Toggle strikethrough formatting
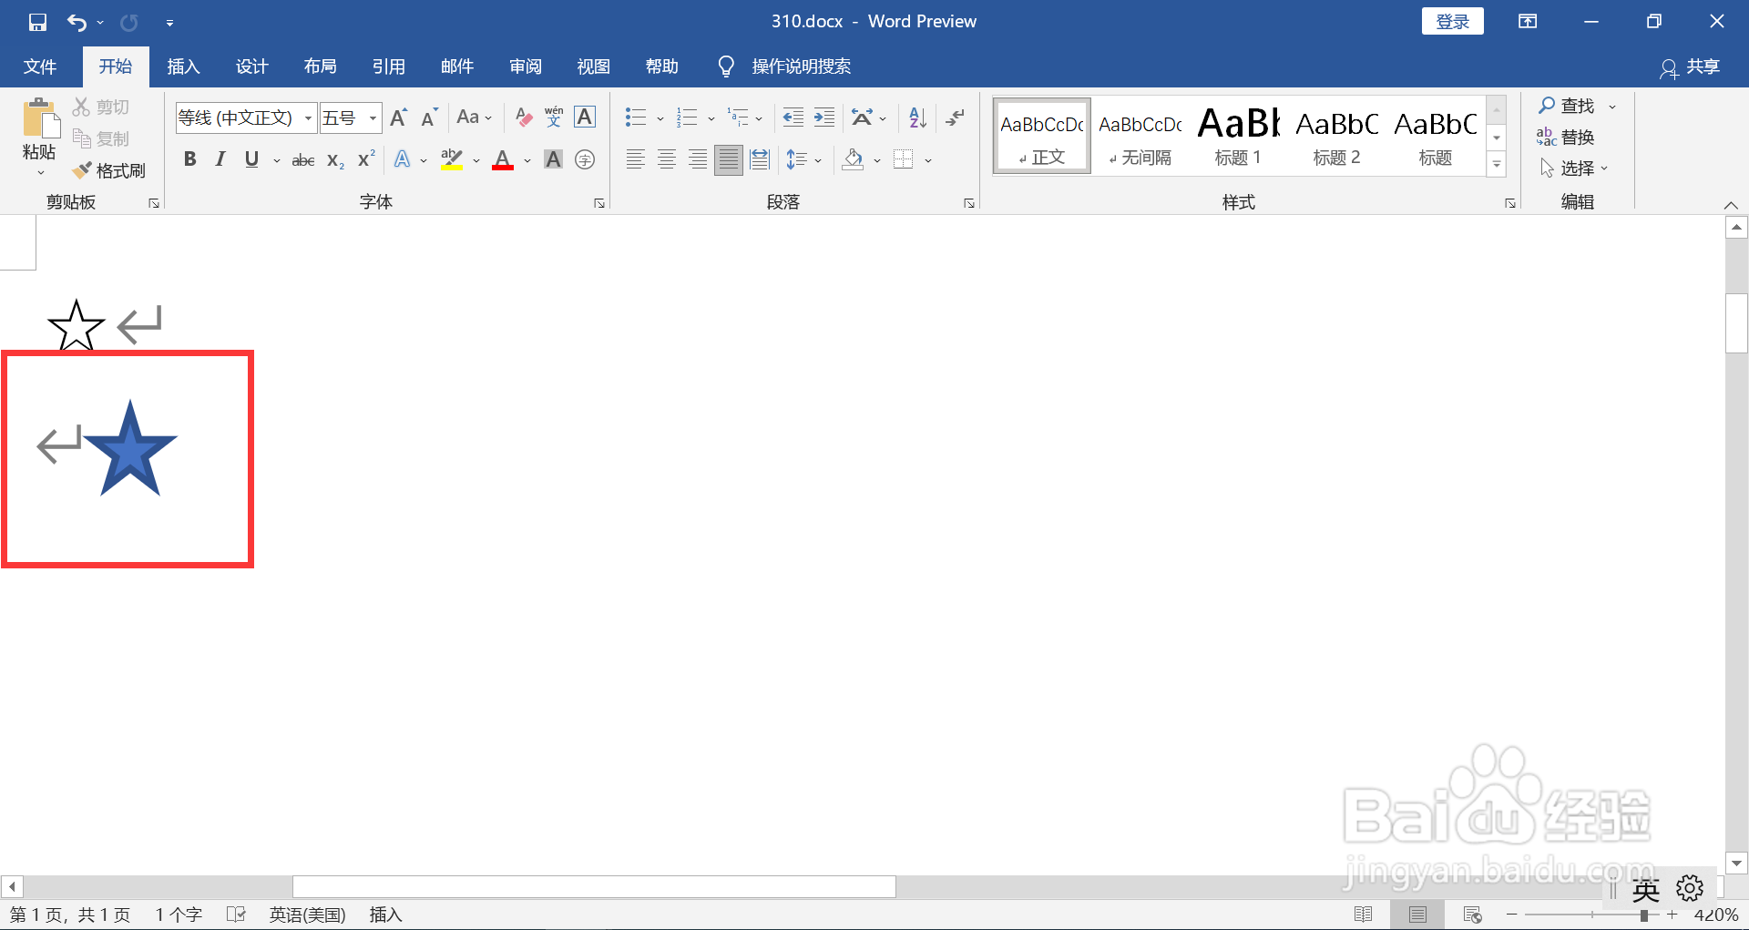 coord(303,160)
